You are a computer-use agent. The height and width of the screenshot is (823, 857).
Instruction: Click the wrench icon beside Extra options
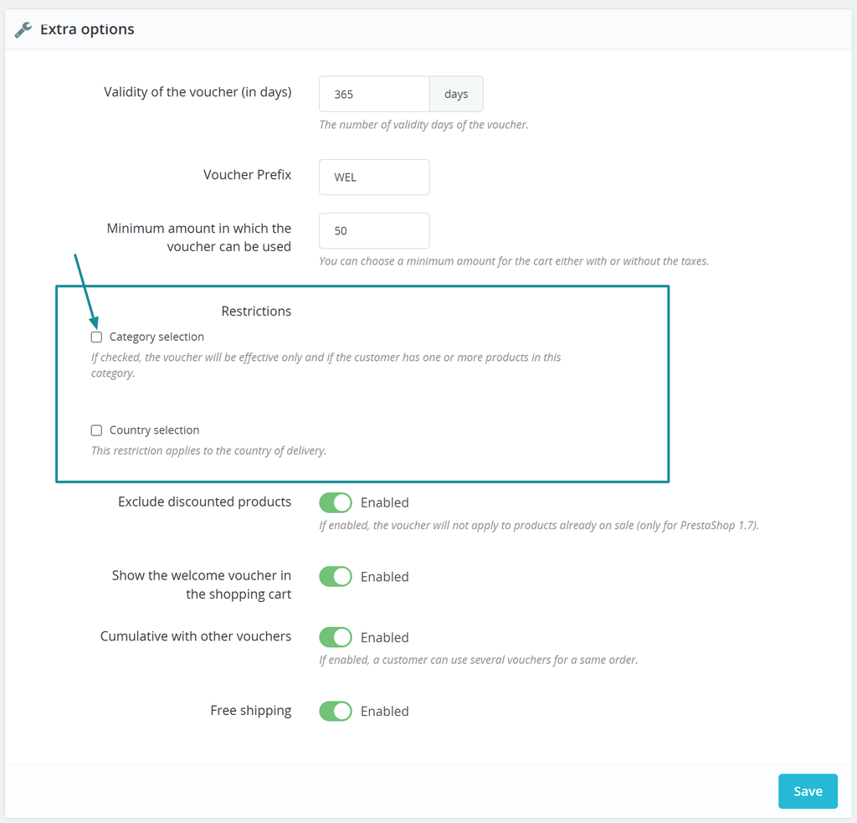[23, 29]
